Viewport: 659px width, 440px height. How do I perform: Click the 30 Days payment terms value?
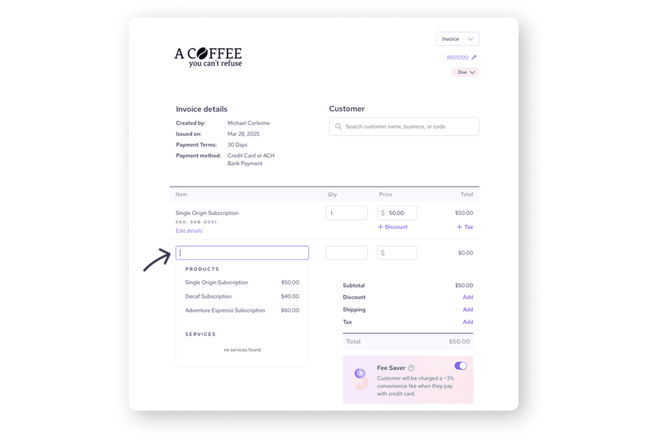237,145
